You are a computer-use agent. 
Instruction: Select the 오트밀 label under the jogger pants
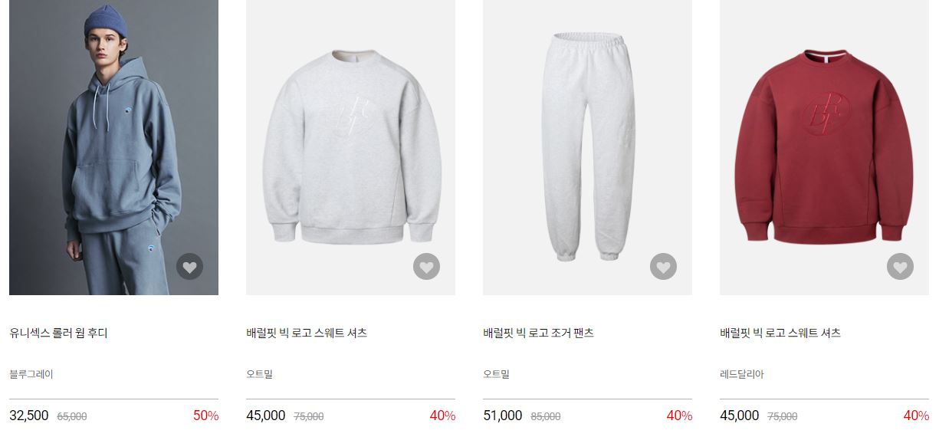(x=496, y=374)
